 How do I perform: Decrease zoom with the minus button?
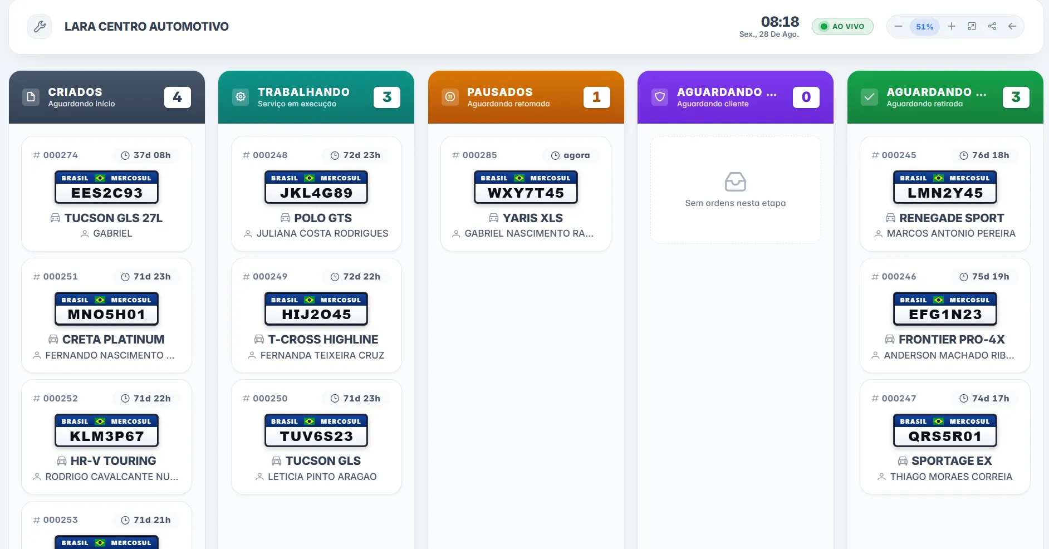click(x=898, y=27)
